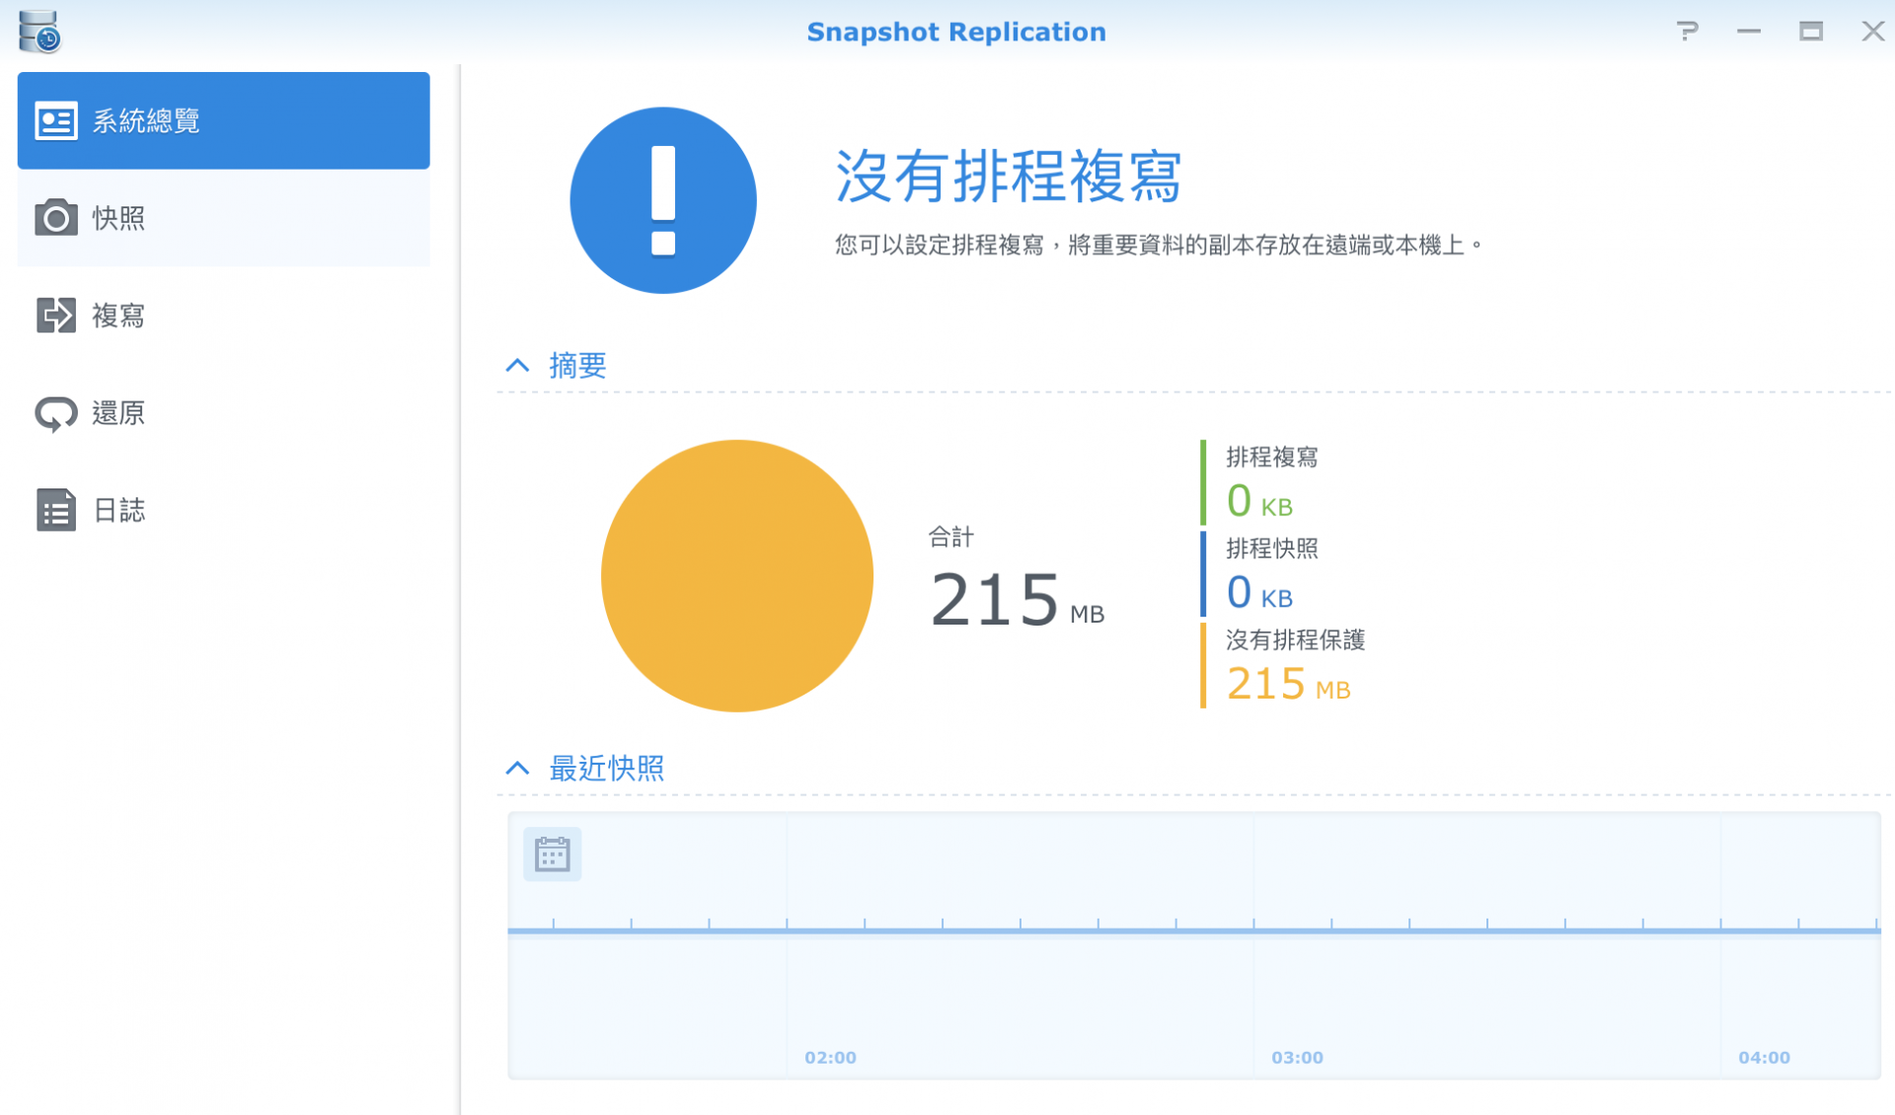Click the 沒有排程保護 215 MB legend entry
The height and width of the screenshot is (1115, 1895).
(1293, 665)
